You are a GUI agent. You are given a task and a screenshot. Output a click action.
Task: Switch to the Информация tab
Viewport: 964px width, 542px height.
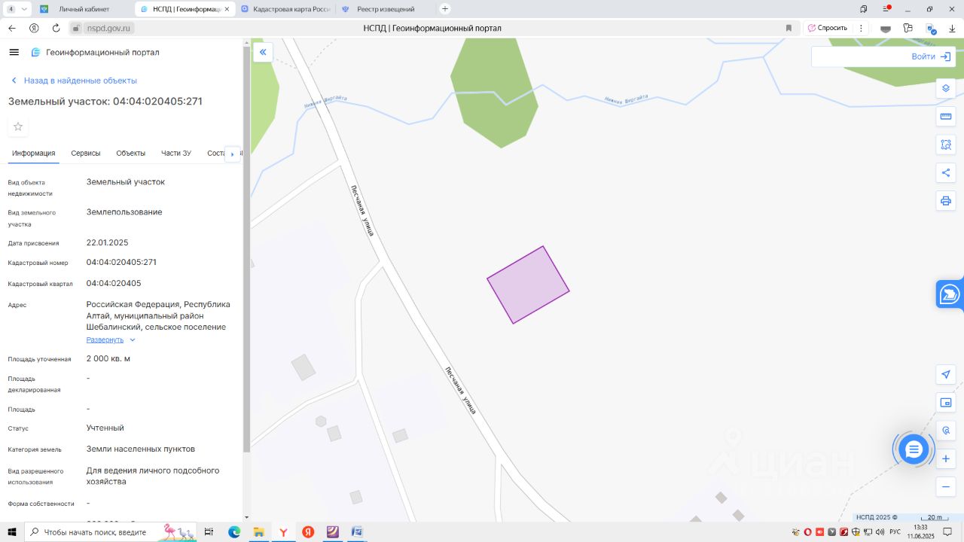click(33, 154)
